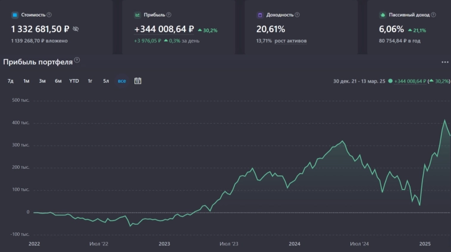The image size is (451, 252).
Task: Toggle portfolio value visibility with the eye icon
Action: tap(76, 29)
